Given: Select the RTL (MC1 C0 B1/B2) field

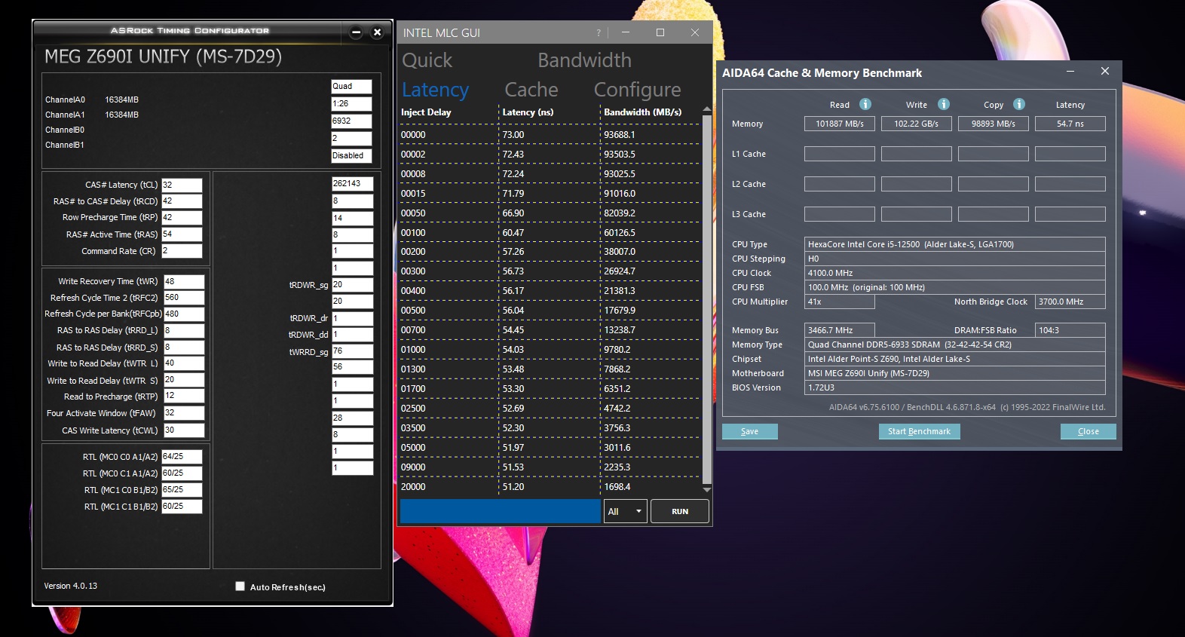Looking at the screenshot, I should click(182, 490).
